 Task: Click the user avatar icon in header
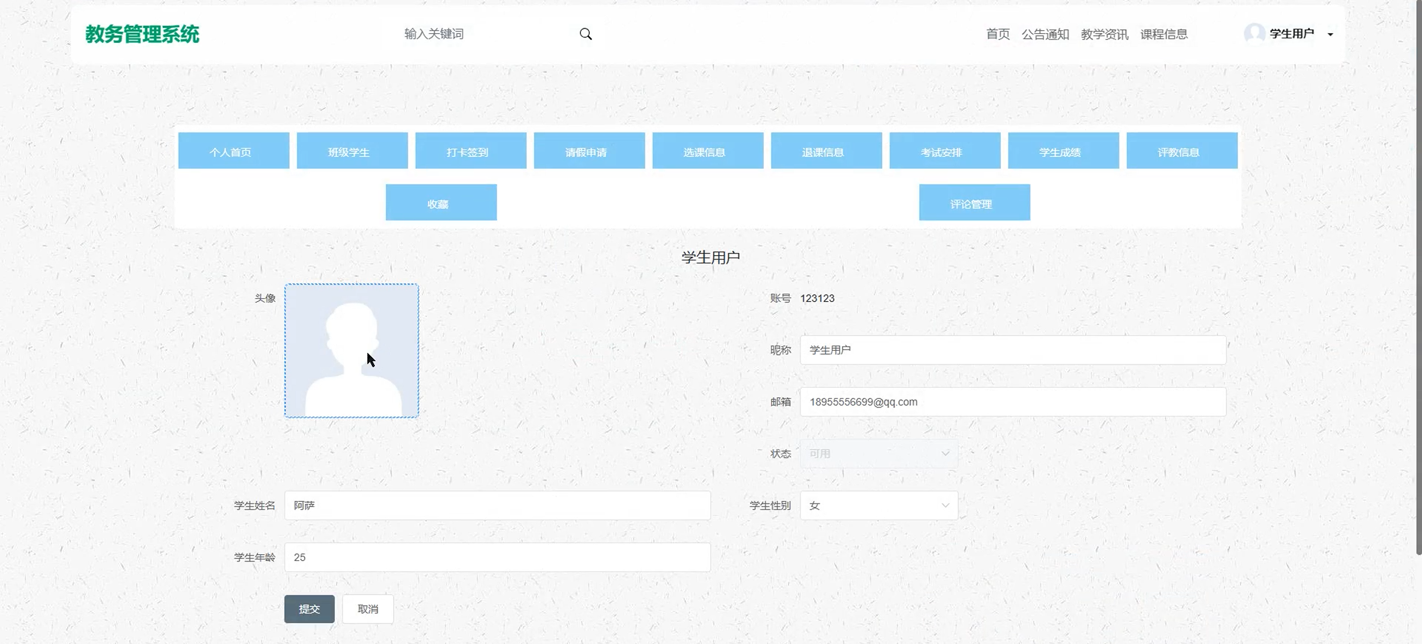tap(1254, 34)
